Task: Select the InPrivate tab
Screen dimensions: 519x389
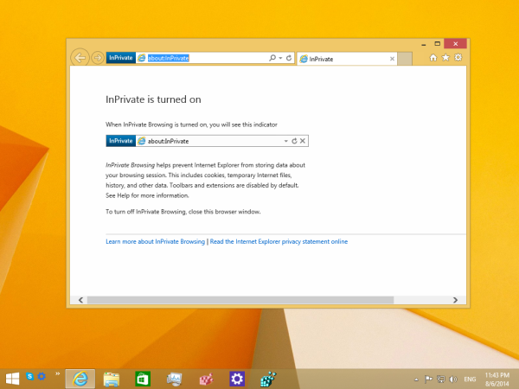Action: [347, 59]
